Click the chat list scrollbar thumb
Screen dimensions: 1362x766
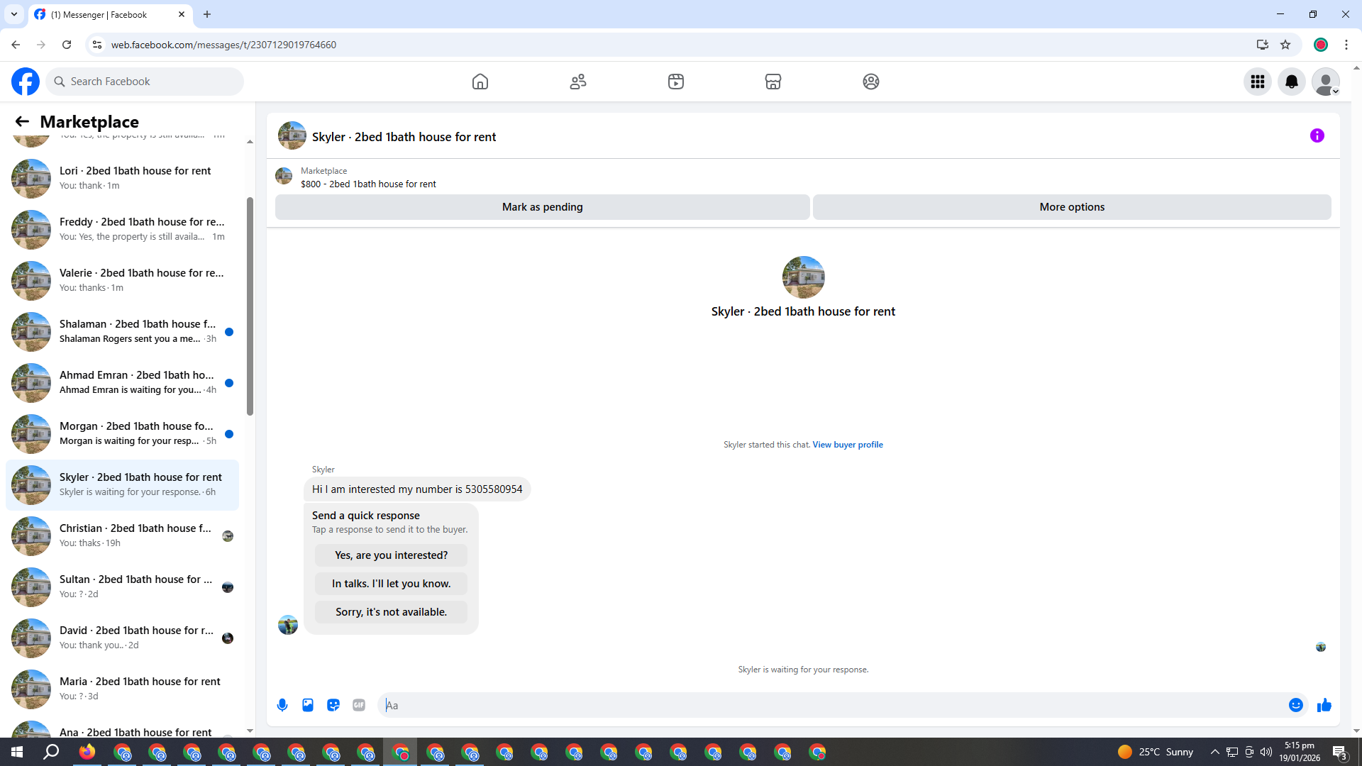250,305
